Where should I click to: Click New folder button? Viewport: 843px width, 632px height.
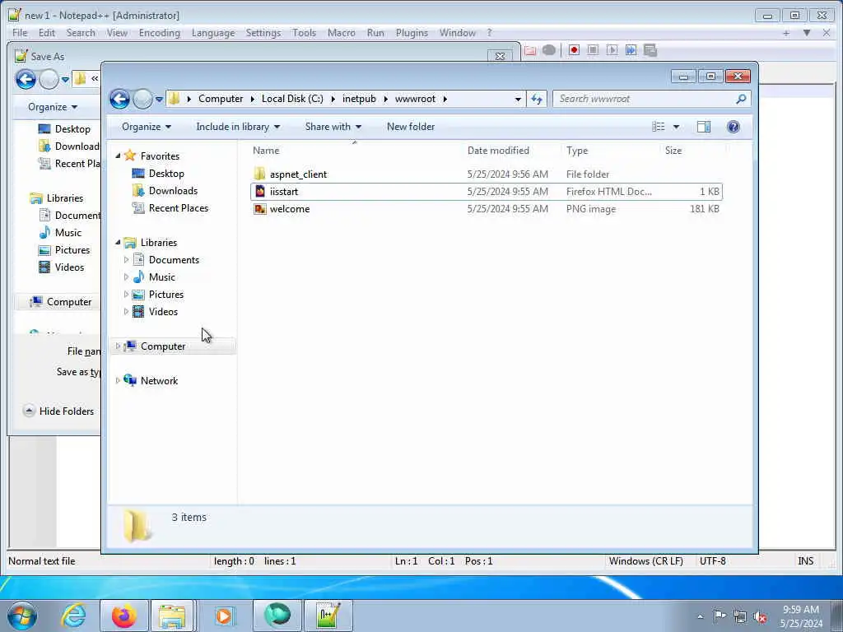[x=411, y=127]
